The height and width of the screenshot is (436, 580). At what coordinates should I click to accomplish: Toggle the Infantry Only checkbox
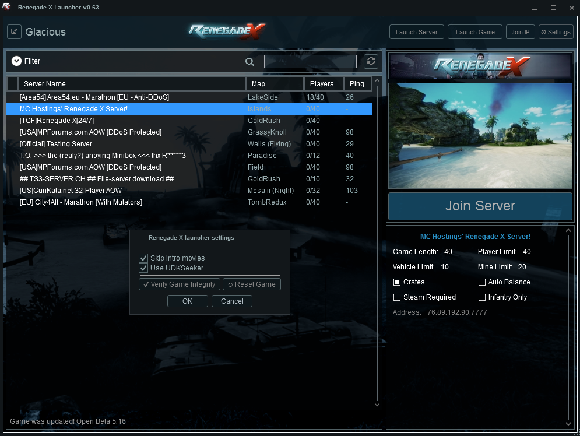[x=482, y=297]
